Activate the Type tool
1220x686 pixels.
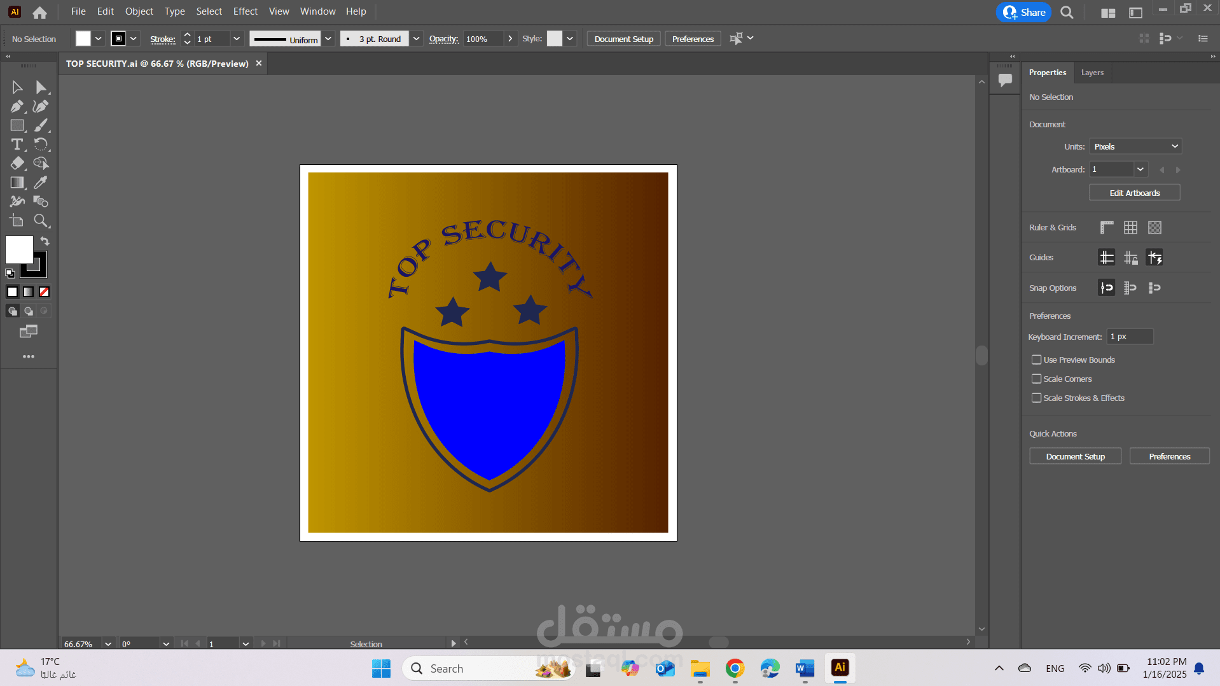tap(17, 144)
